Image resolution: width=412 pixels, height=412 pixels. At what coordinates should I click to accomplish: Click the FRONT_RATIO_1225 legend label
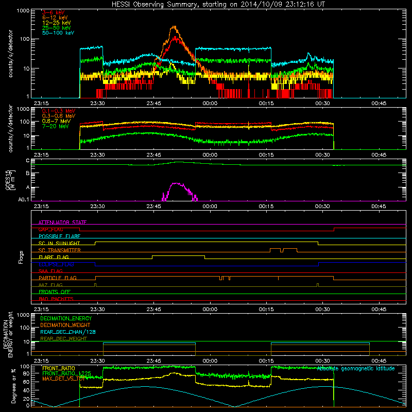66,373
